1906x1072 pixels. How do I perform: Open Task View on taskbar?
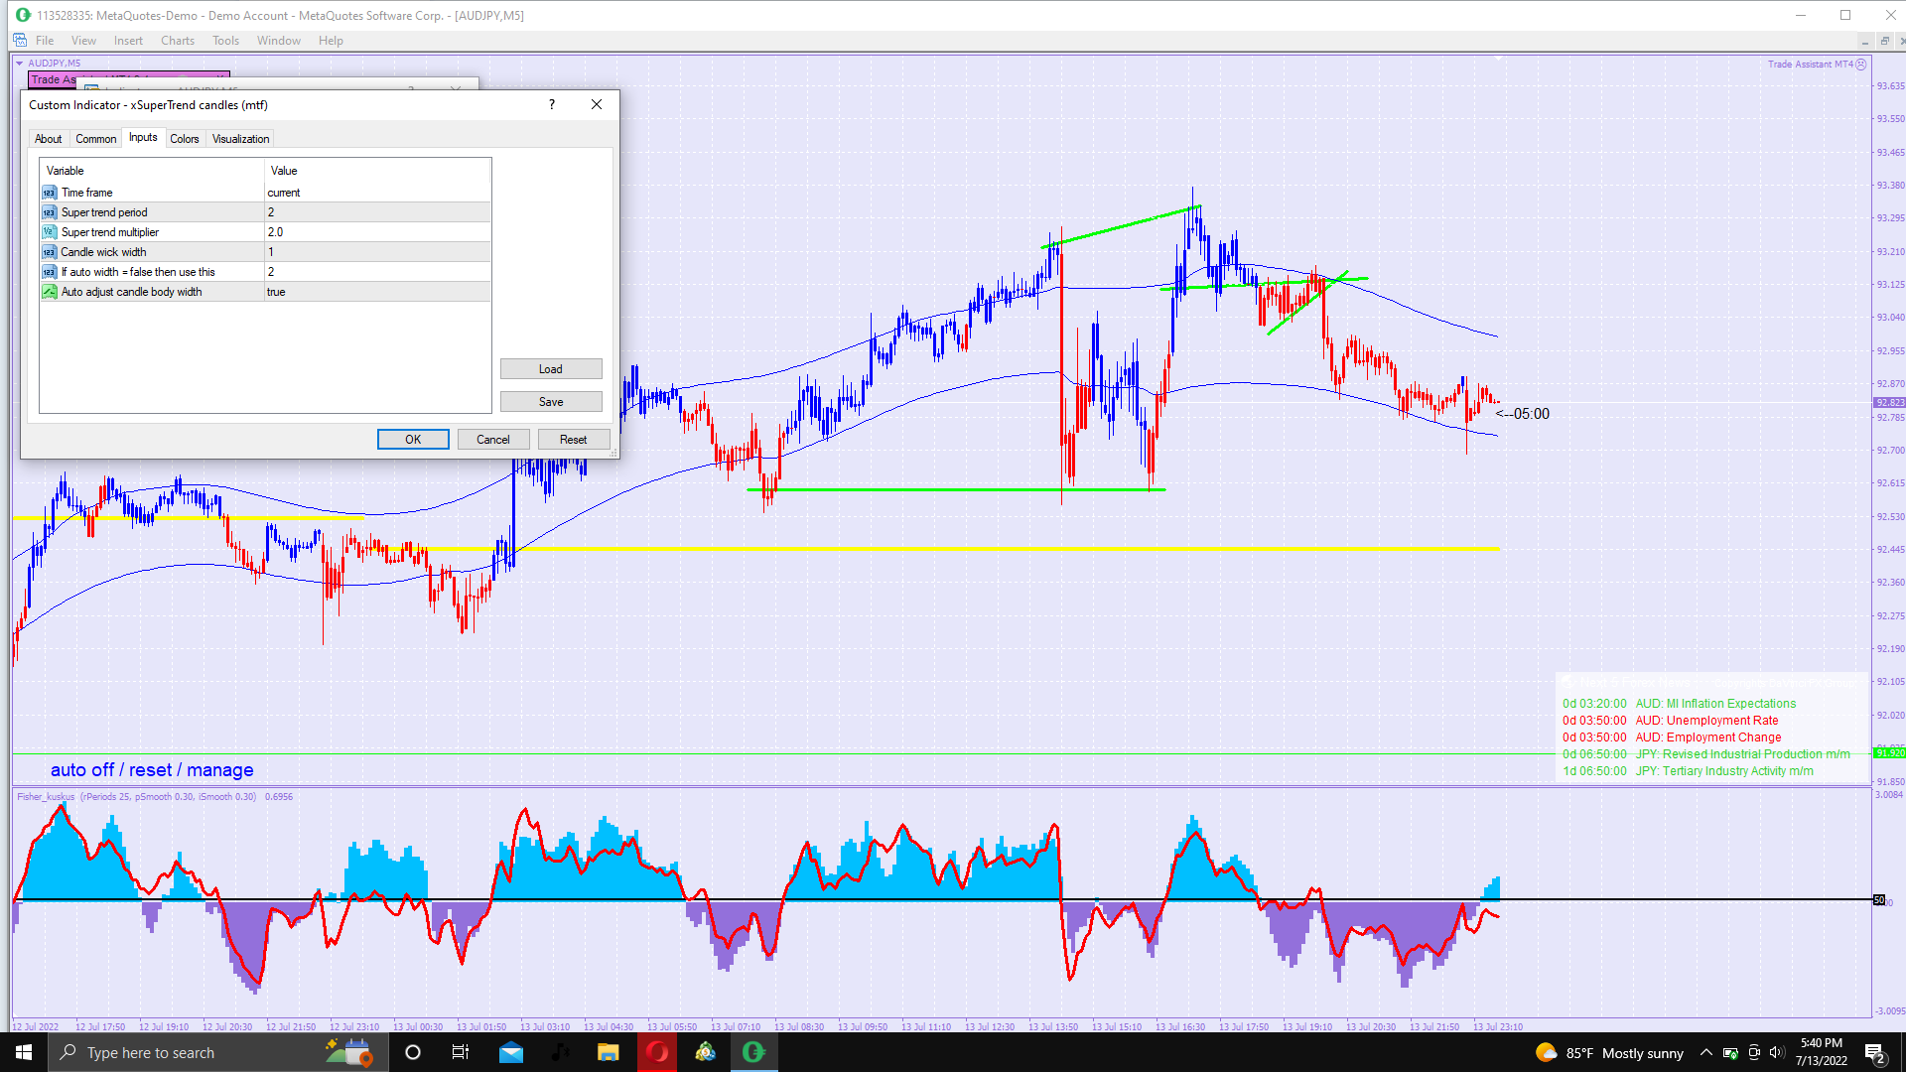[461, 1052]
